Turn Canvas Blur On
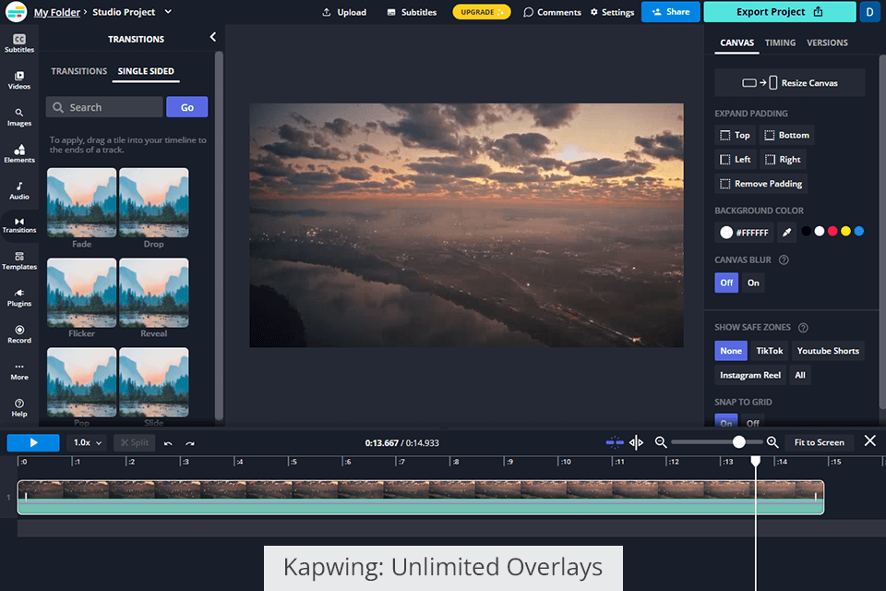This screenshot has width=886, height=591. click(x=753, y=283)
